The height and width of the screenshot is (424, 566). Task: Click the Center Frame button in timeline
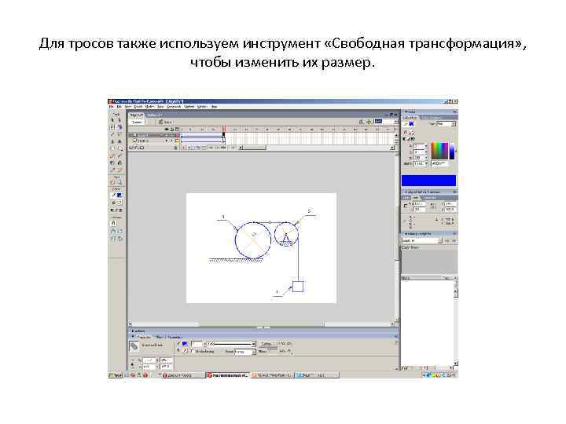pos(185,148)
